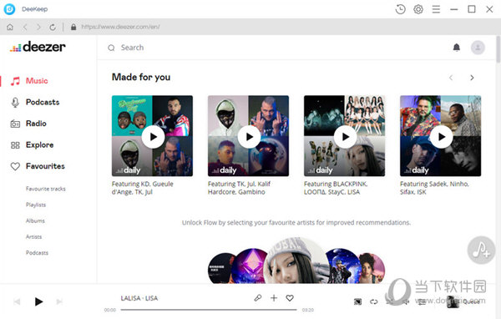This screenshot has height=319, width=501.
Task: Open Podcasts under Favourites
Action: tap(37, 253)
